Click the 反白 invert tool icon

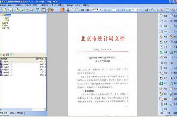161,78
